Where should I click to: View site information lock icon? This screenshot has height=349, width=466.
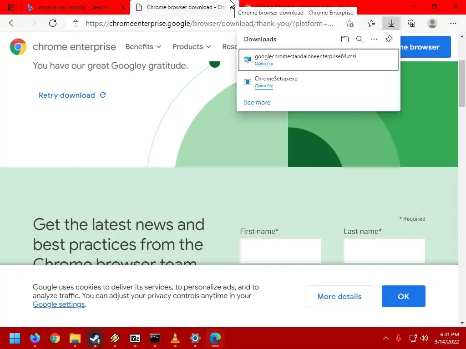tap(76, 23)
